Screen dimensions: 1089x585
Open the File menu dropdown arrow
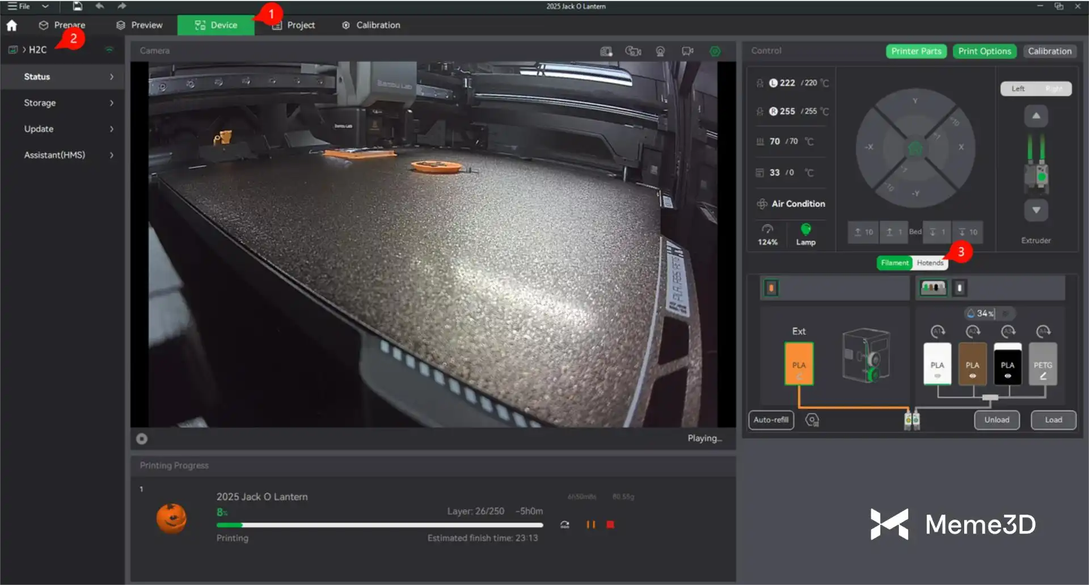point(45,6)
